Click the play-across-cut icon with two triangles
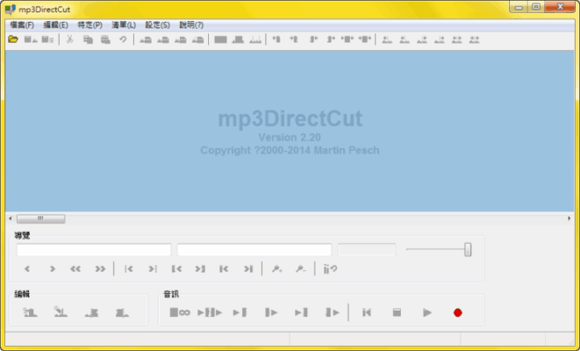 (x=210, y=313)
